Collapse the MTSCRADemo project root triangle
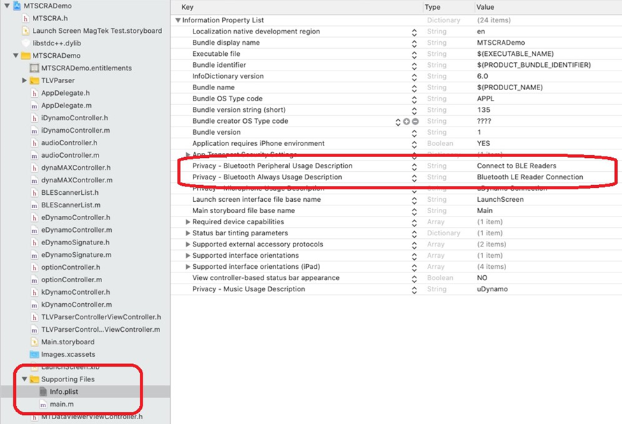622x424 pixels. (7, 6)
